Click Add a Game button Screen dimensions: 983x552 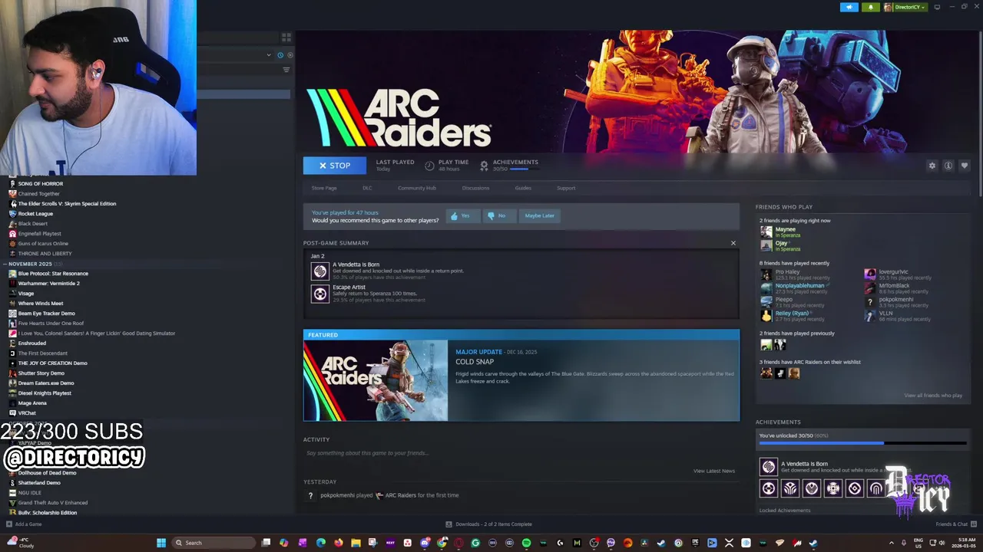[x=24, y=524]
